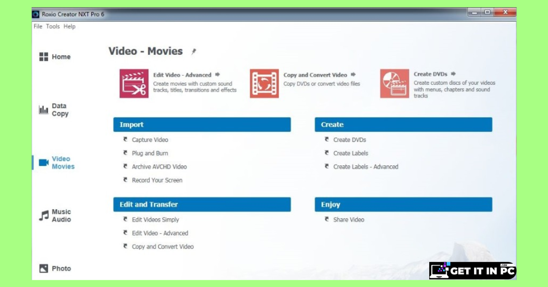Viewport: 548px width, 287px height.
Task: Switch to the Home tab label
Action: pyautogui.click(x=61, y=57)
